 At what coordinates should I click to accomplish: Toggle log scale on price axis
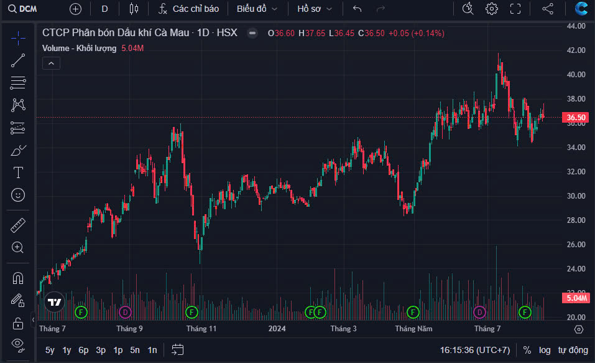coord(545,350)
